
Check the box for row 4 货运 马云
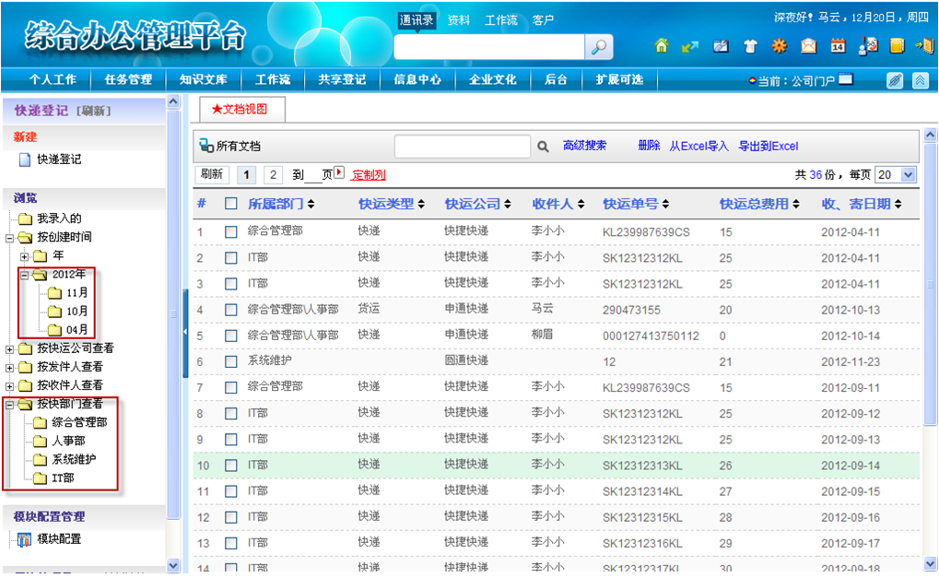230,310
